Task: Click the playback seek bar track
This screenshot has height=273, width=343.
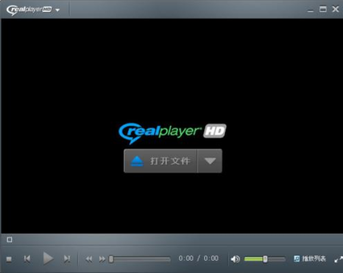Action: click(140, 259)
